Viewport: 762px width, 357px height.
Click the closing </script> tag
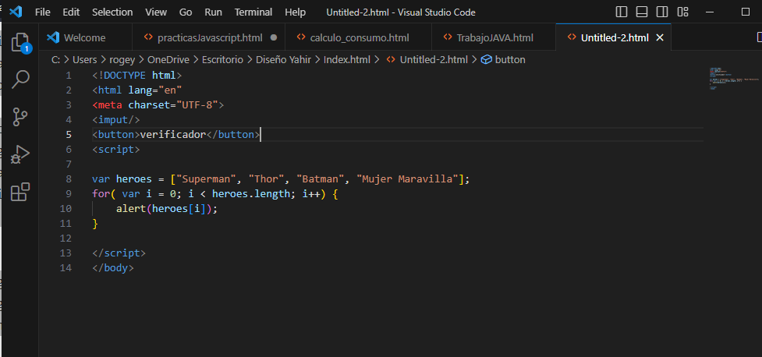[119, 253]
